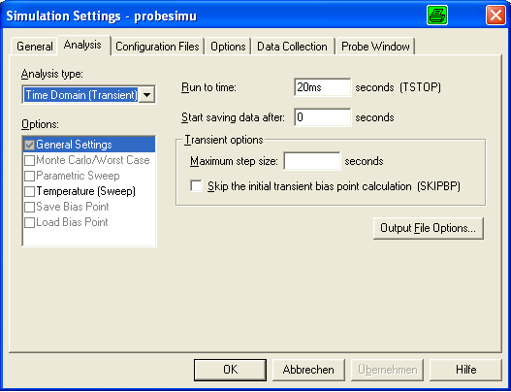Click the green printer icon in title bar
The image size is (511, 392).
click(437, 16)
